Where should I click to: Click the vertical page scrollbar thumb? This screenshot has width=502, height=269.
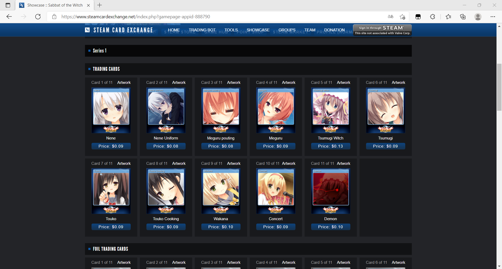pos(499,87)
